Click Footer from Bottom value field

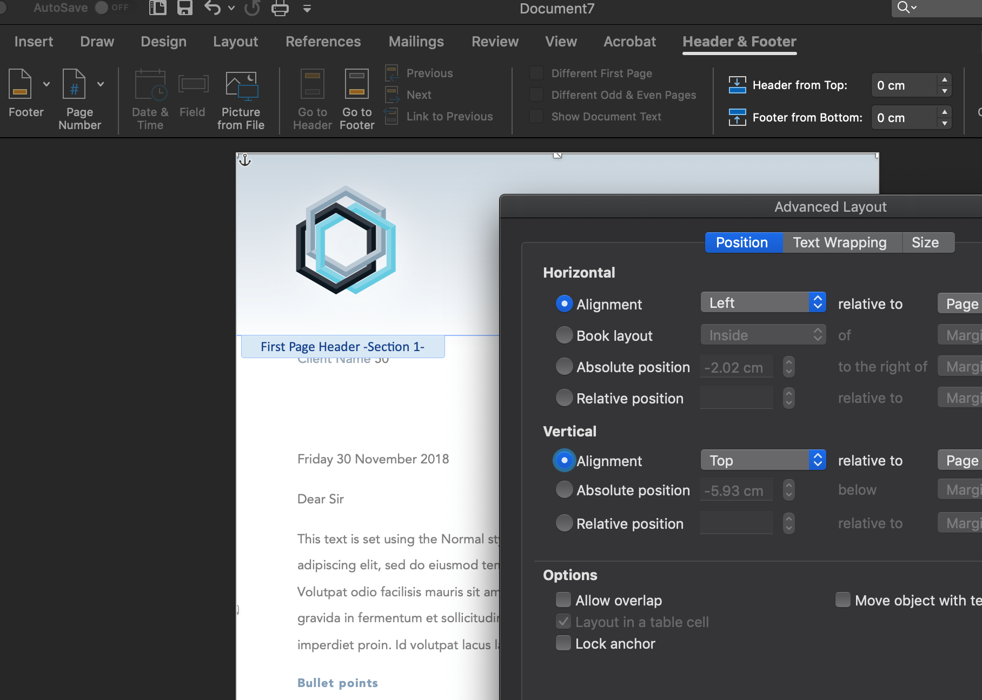pos(904,117)
